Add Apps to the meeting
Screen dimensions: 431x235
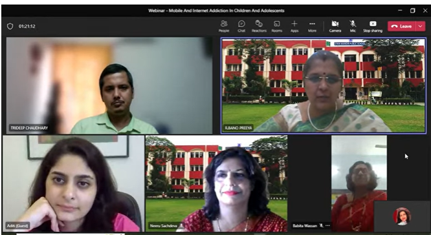tap(294, 26)
